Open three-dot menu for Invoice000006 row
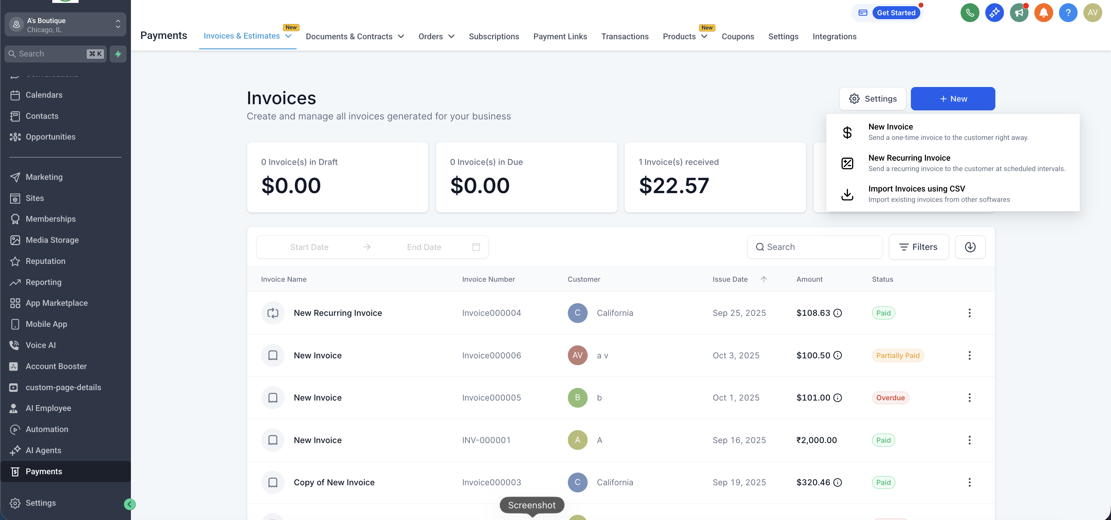This screenshot has width=1111, height=520. tap(969, 355)
